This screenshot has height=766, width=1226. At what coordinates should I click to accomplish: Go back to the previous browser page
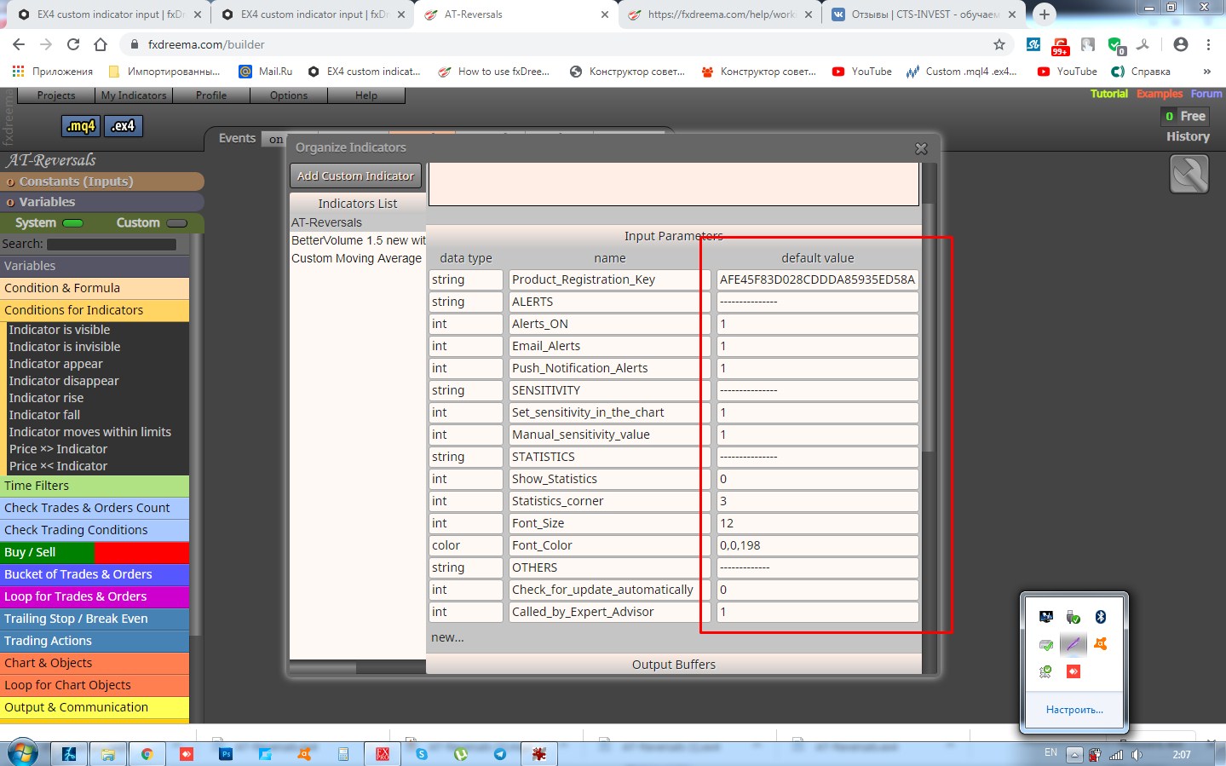[x=19, y=44]
